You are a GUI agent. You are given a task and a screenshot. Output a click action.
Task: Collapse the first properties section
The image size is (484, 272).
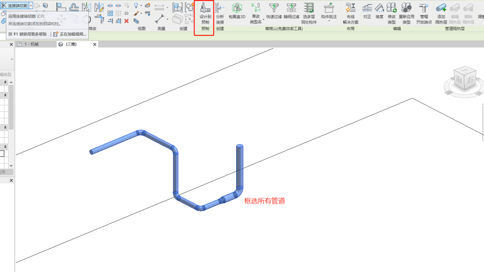pos(5,82)
